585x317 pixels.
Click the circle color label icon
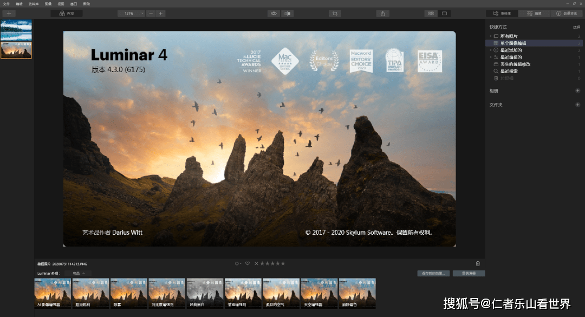(237, 263)
